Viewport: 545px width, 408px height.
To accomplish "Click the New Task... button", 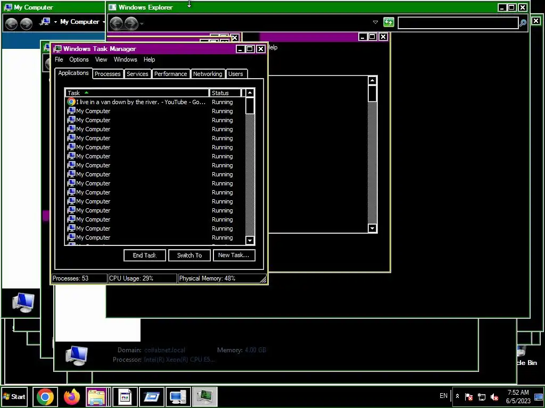I will [234, 256].
